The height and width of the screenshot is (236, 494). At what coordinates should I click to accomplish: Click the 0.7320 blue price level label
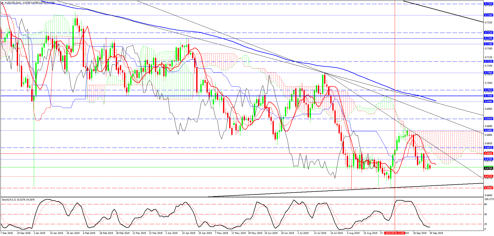tap(489, 4)
